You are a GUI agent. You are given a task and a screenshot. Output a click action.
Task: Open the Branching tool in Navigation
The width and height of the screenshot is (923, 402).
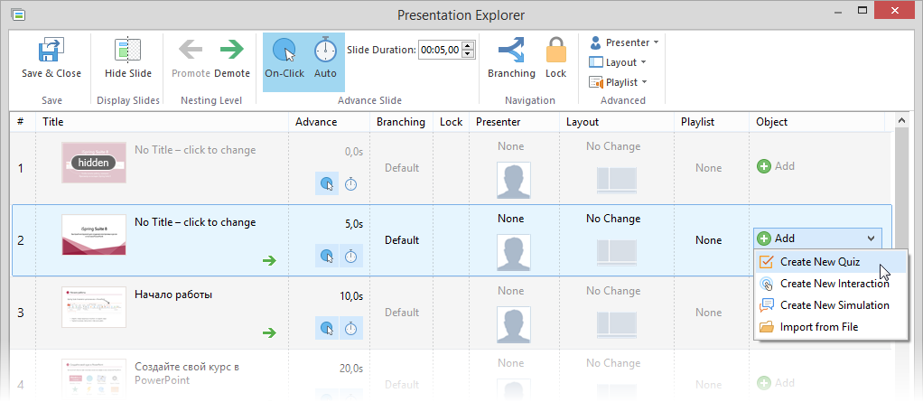pos(510,51)
